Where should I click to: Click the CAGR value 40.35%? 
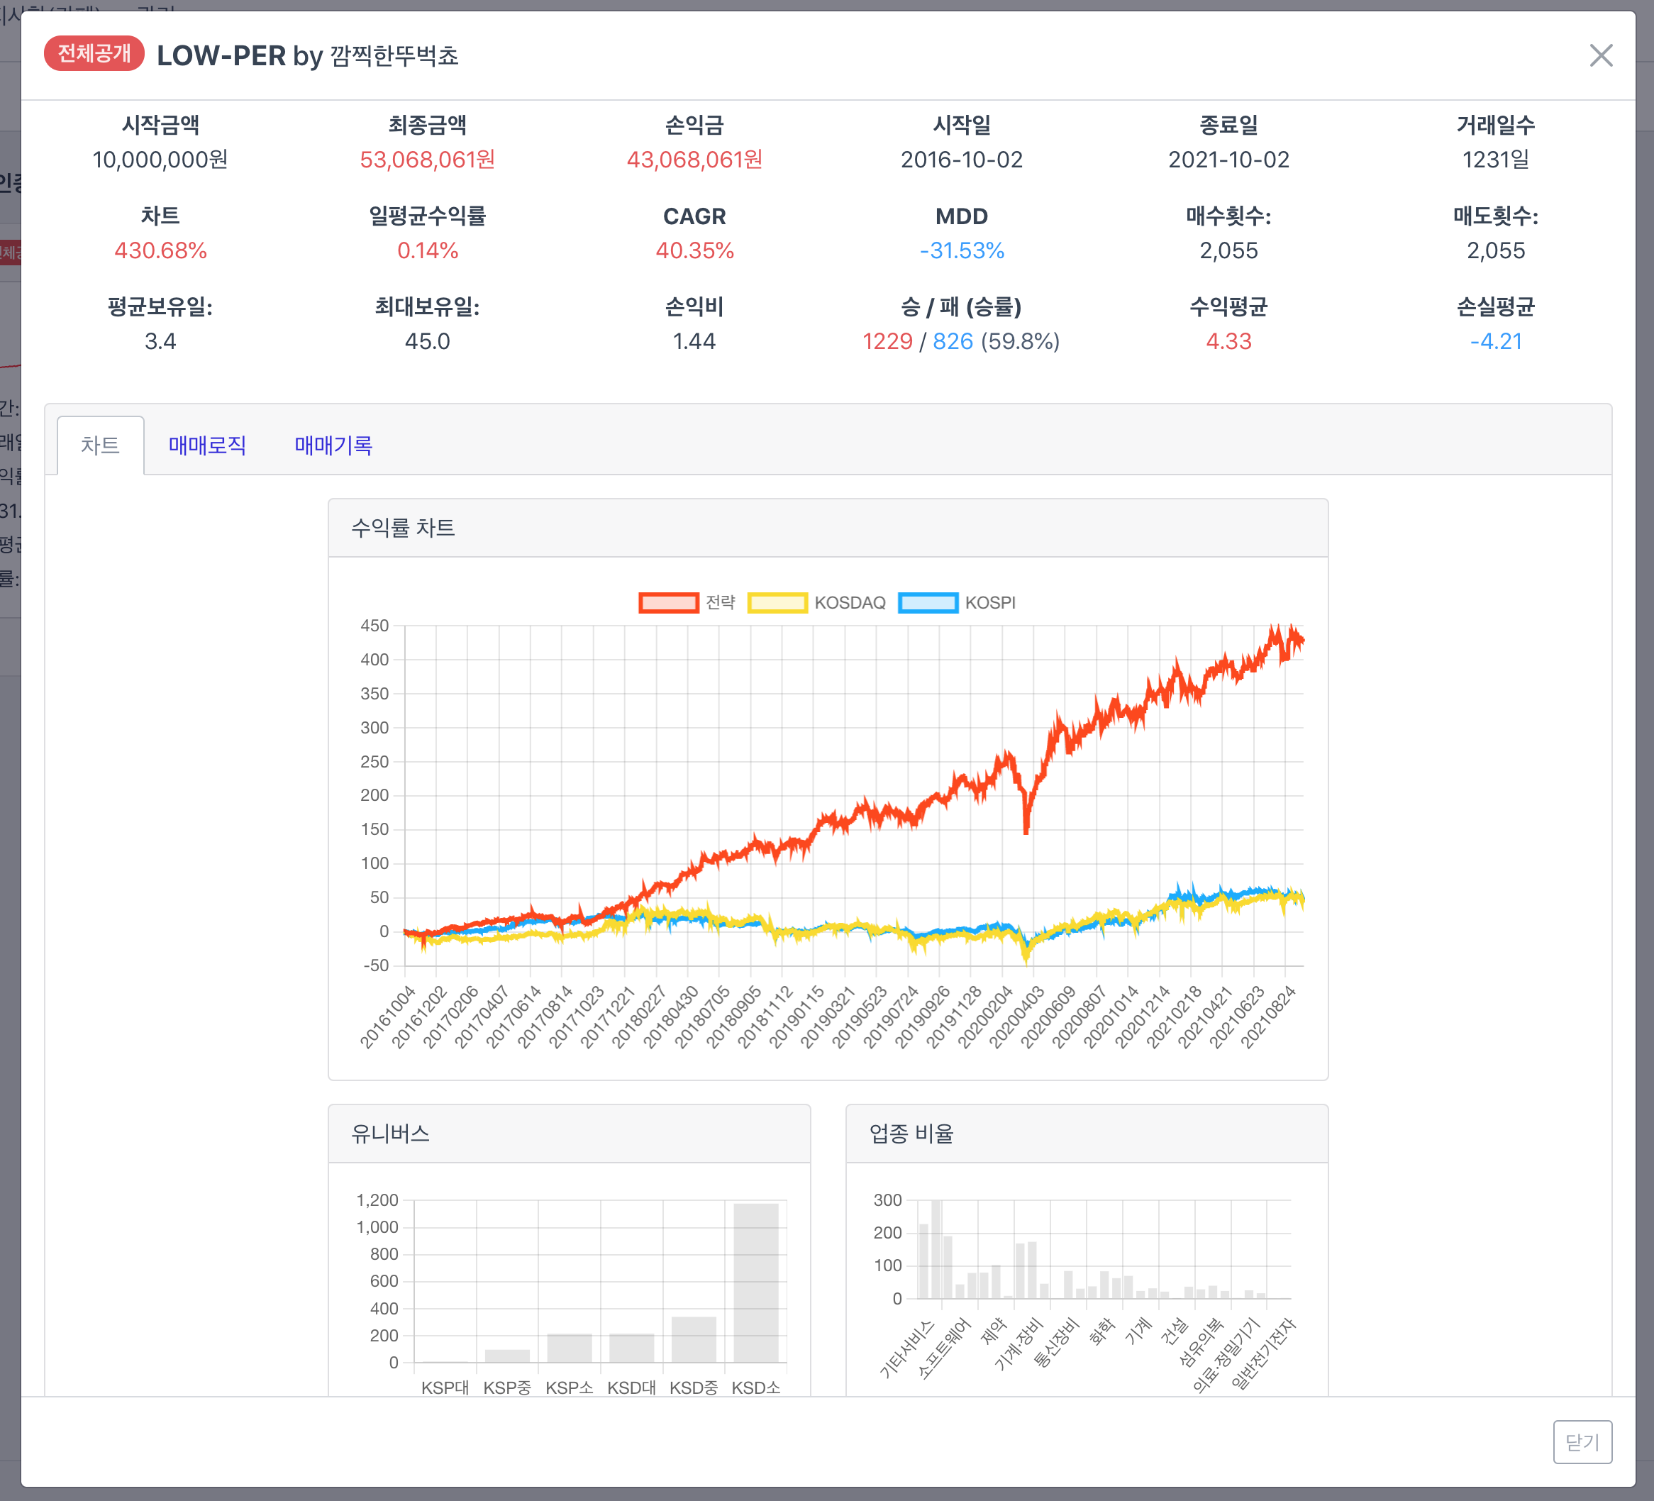694,250
